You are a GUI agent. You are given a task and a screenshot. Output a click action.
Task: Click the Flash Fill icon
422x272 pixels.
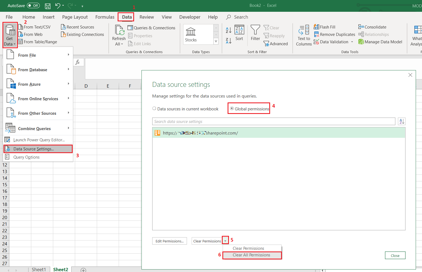(x=316, y=27)
